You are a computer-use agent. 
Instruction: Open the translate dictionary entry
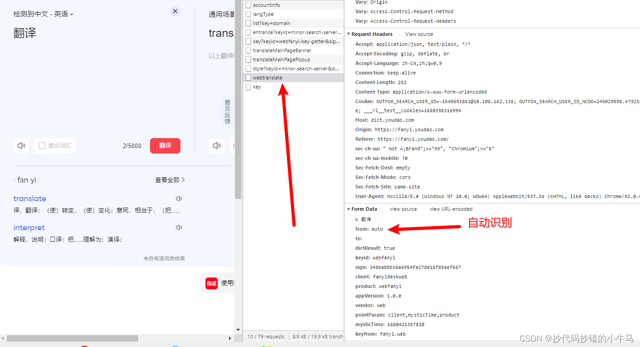pos(30,198)
